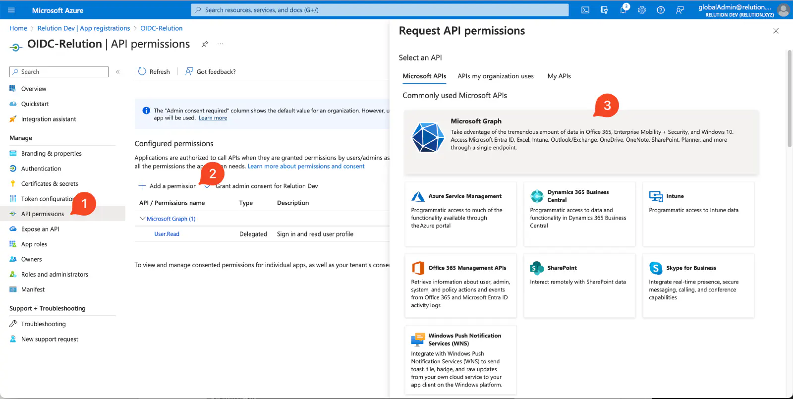This screenshot has height=399, width=793.
Task: Pin the OIDC-Relution API permissions page
Action: pos(205,44)
